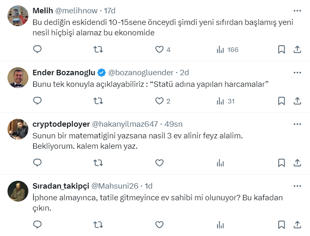Bookmark Sıradan_takipçi's tweet
310x236 pixels.
[x=282, y=224]
